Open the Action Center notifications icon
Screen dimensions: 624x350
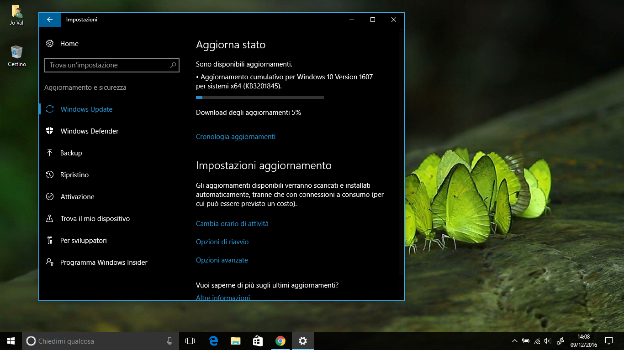608,341
